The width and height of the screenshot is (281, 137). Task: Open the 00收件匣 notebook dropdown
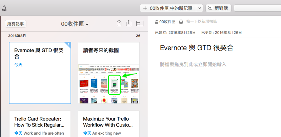(75, 24)
